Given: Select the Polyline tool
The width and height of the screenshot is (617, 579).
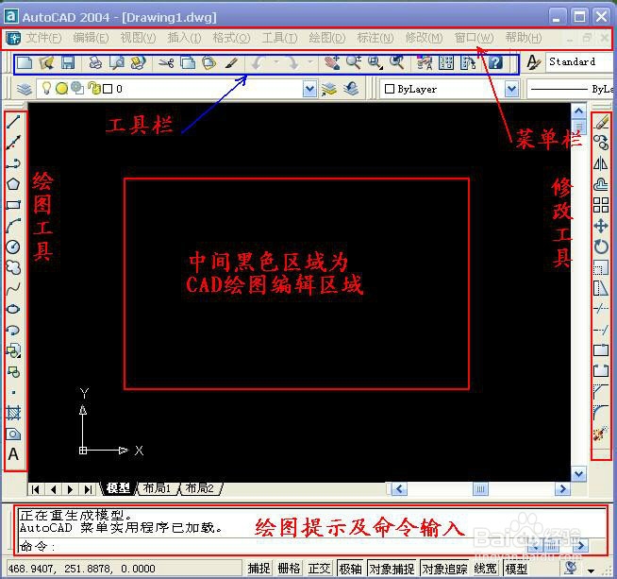Looking at the screenshot, I should point(13,163).
